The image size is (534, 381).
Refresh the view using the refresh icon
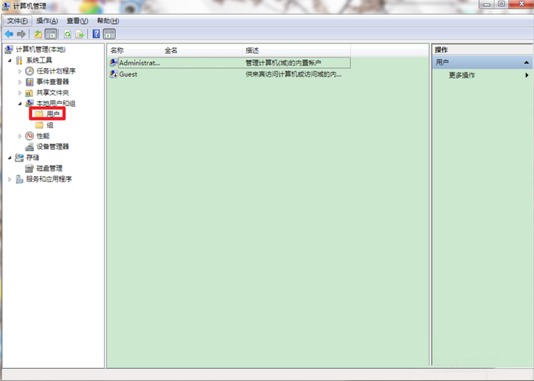pos(67,34)
